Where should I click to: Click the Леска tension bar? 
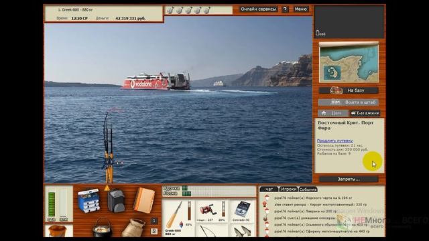pos(219,193)
